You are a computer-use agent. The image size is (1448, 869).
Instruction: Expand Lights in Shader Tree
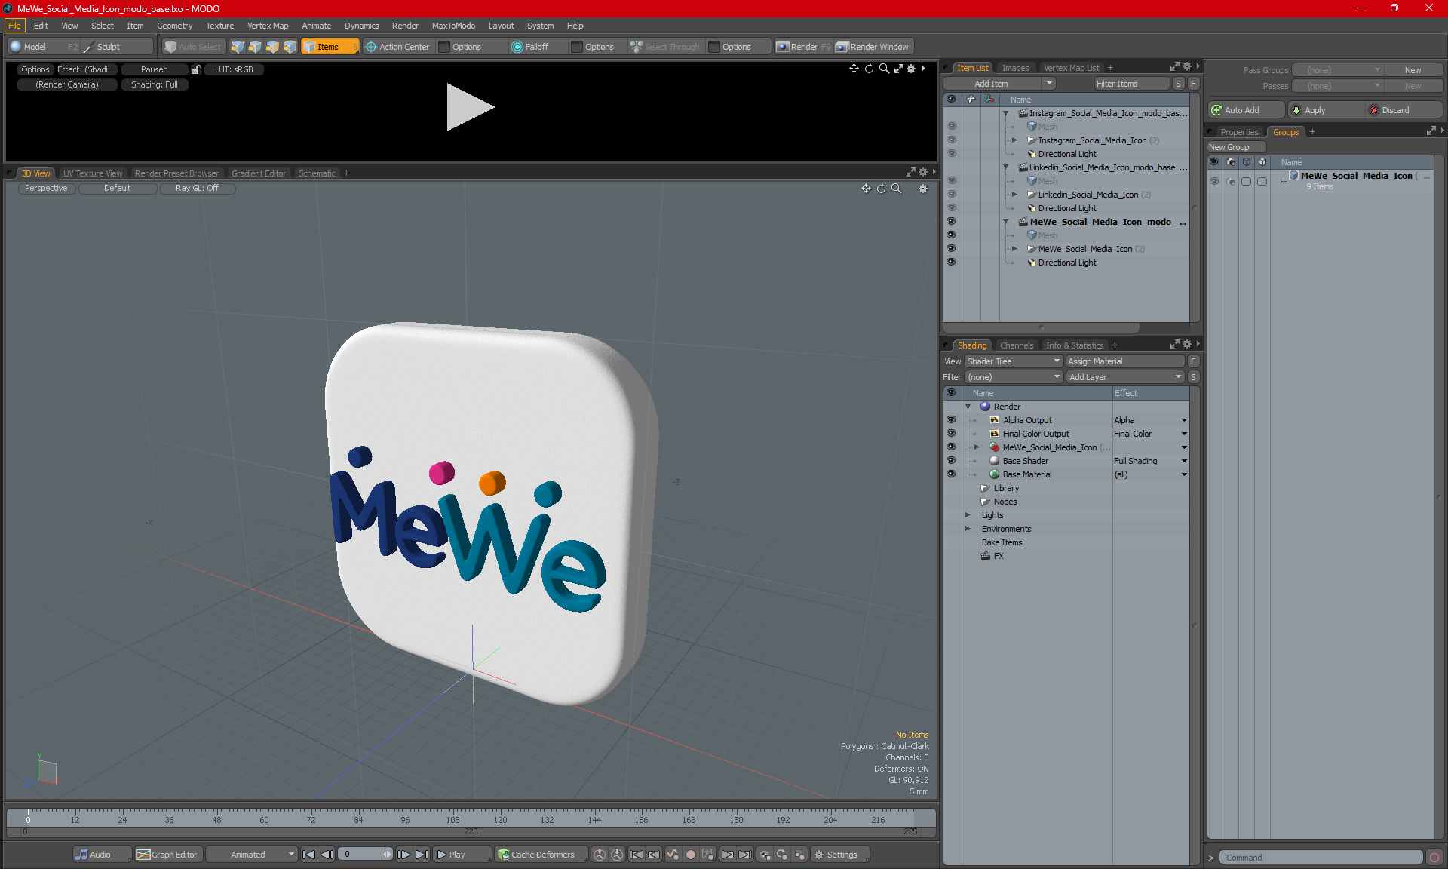(x=968, y=515)
